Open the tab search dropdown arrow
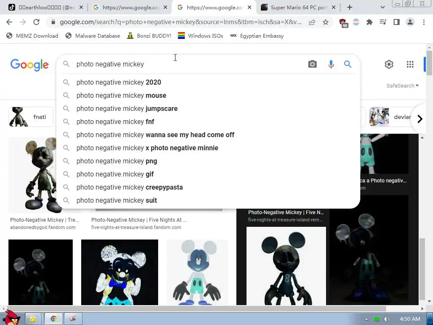Screen dimensions: 433x325 click(382, 8)
